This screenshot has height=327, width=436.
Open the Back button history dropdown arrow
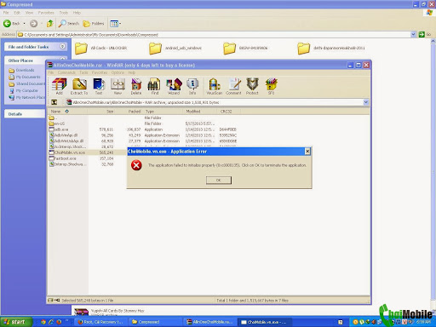(x=25, y=24)
